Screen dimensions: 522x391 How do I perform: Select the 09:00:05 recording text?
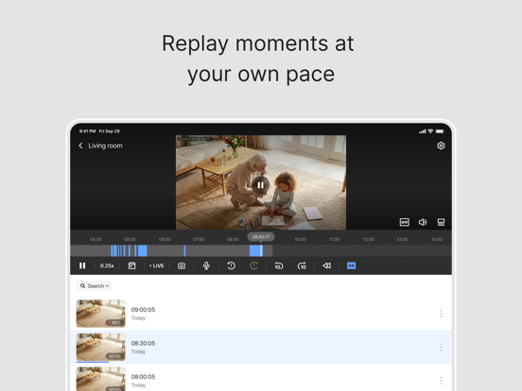(143, 310)
